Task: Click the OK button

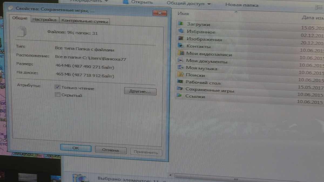Action: (76, 148)
